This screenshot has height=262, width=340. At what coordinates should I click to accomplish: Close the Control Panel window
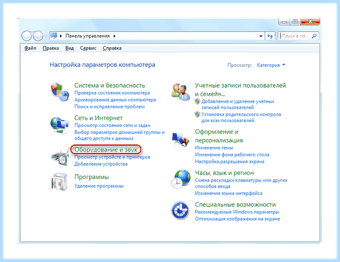(x=310, y=22)
